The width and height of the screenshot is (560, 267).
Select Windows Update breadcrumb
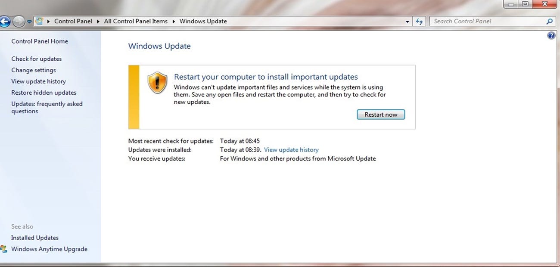(x=203, y=21)
